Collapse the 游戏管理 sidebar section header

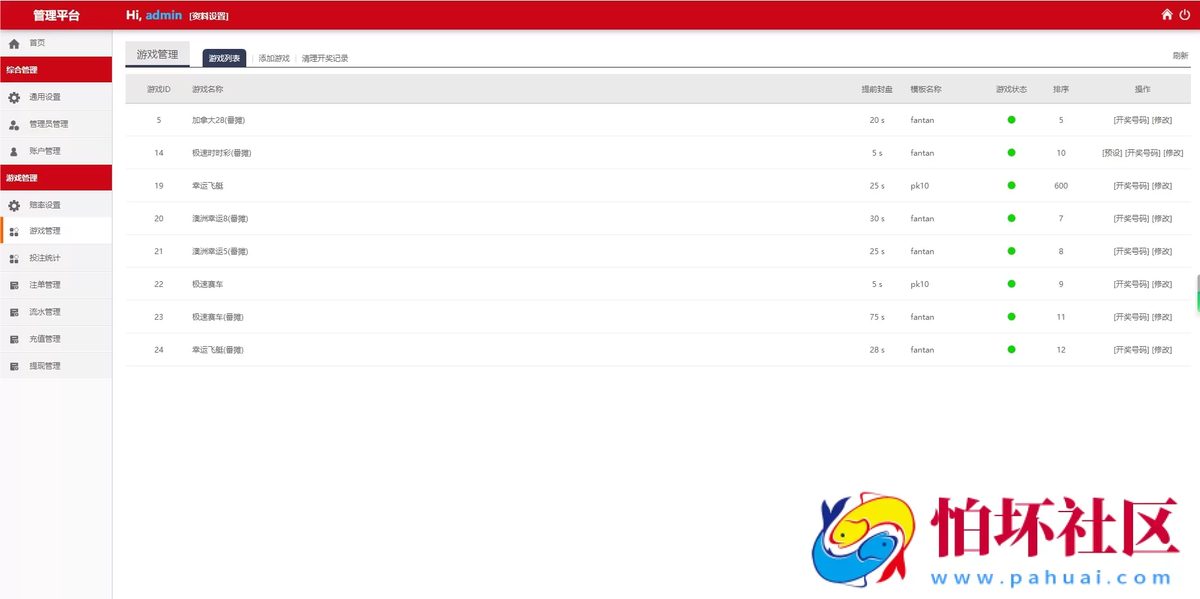(56, 178)
